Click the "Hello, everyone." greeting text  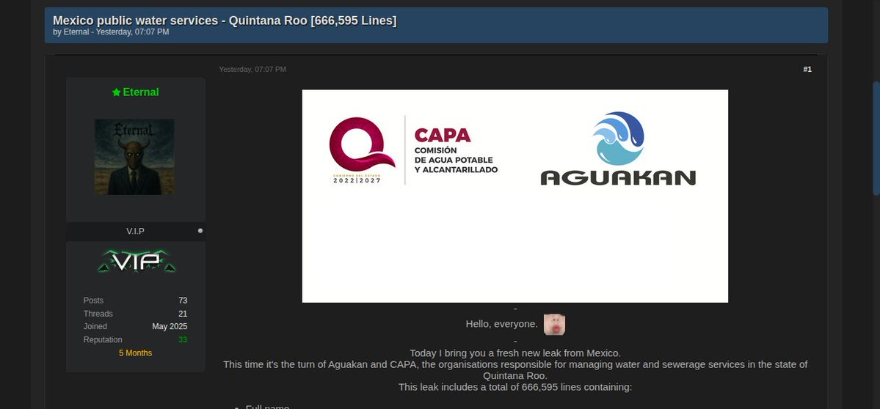[x=502, y=324]
